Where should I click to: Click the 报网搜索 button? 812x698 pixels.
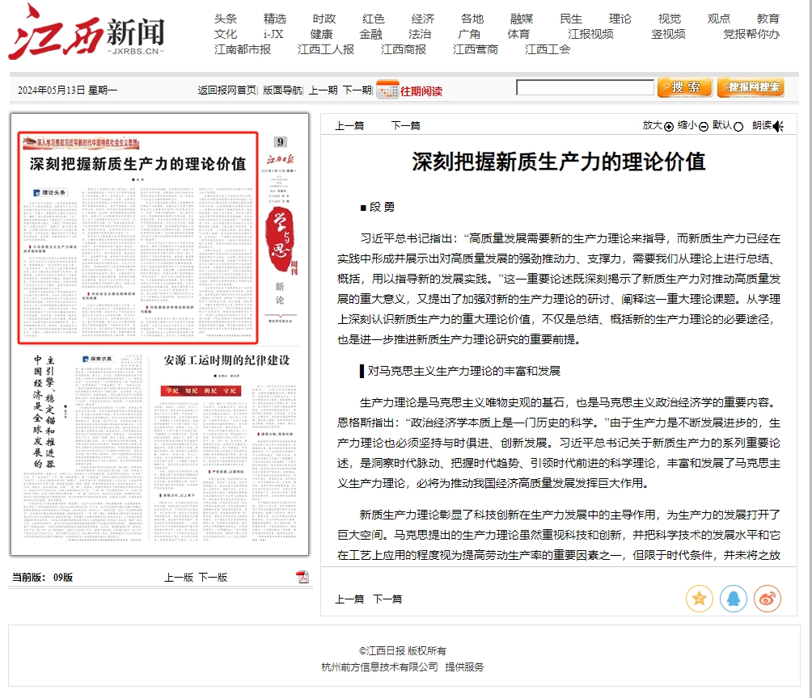(x=750, y=87)
